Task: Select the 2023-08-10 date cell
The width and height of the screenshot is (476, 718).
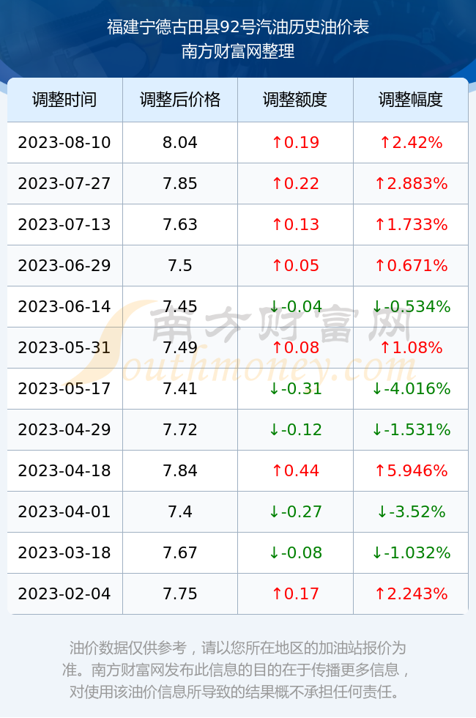Action: pyautogui.click(x=64, y=142)
